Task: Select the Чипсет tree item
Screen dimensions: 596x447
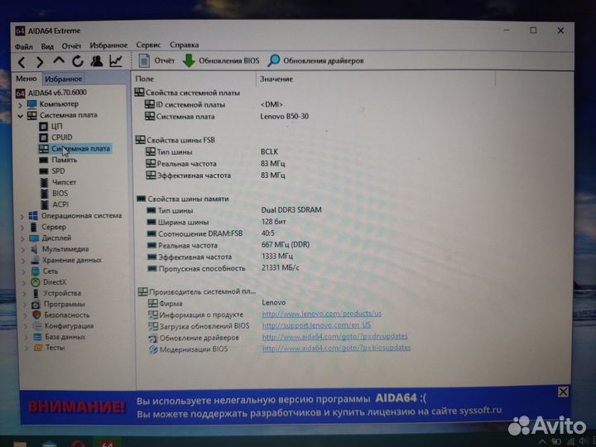Action: pos(64,182)
